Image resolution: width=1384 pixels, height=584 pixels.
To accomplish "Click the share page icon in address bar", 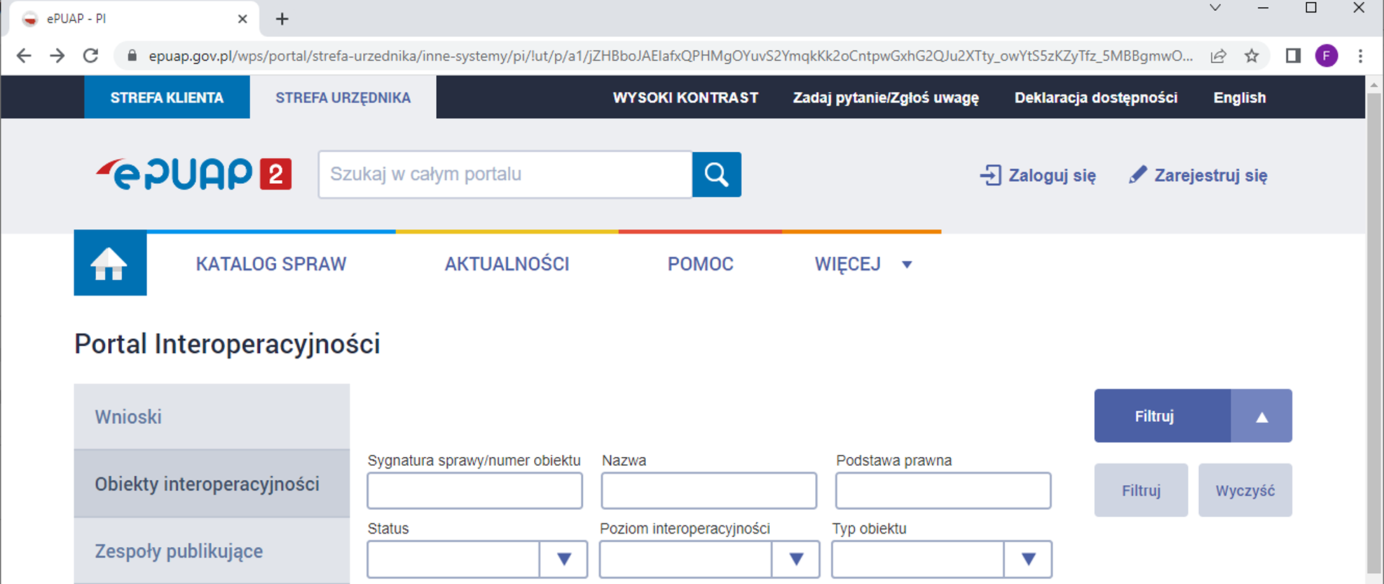I will pyautogui.click(x=1218, y=56).
